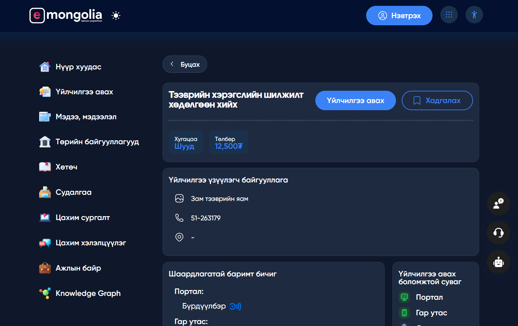Open the chatbot robot floating button
The height and width of the screenshot is (326, 518).
coord(498,262)
